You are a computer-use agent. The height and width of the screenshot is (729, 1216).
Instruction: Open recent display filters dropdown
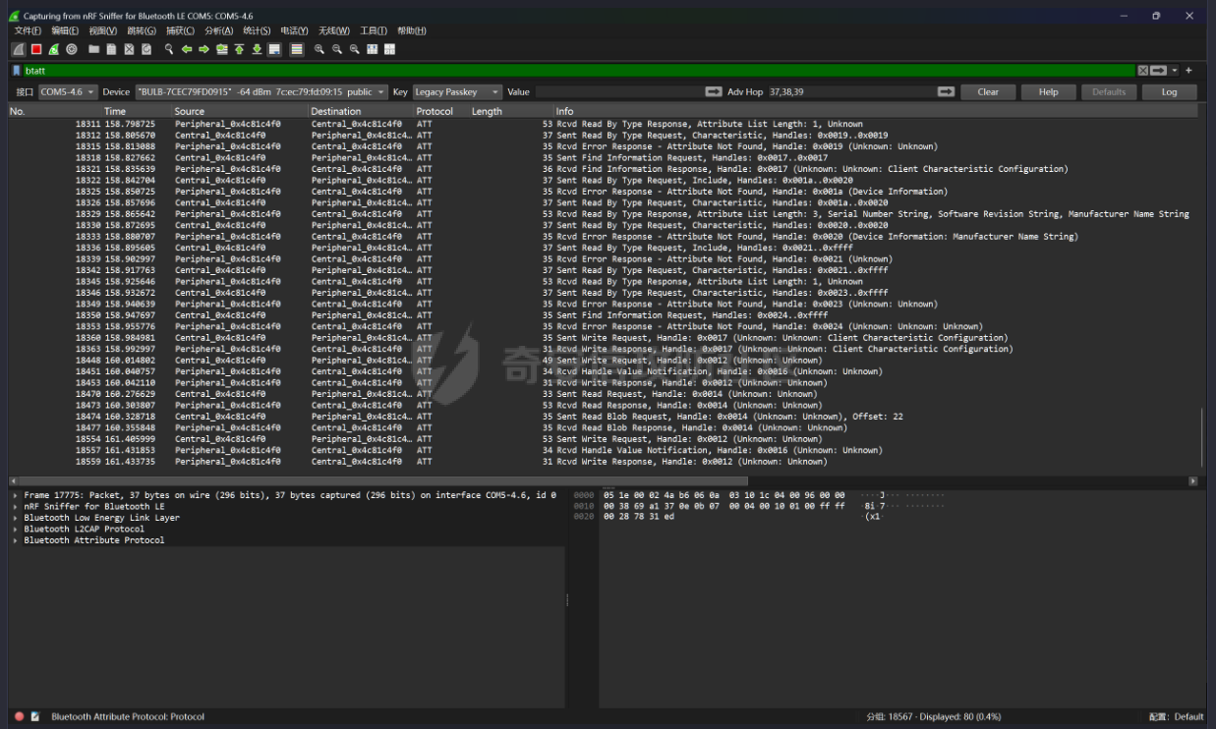click(1173, 71)
